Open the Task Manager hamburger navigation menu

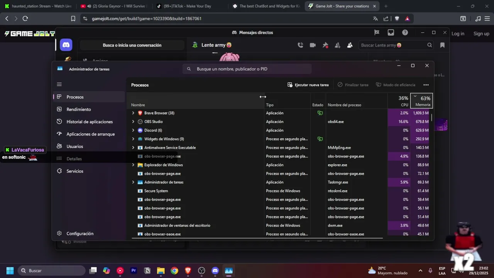click(x=59, y=84)
